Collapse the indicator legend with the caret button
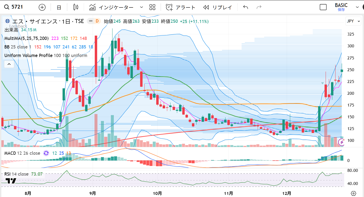Viewport: 364px width, 197px height. [9, 64]
